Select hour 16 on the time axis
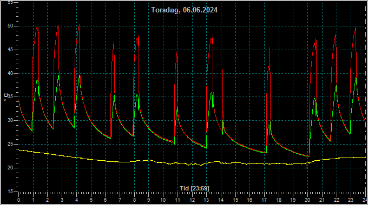 249,200
